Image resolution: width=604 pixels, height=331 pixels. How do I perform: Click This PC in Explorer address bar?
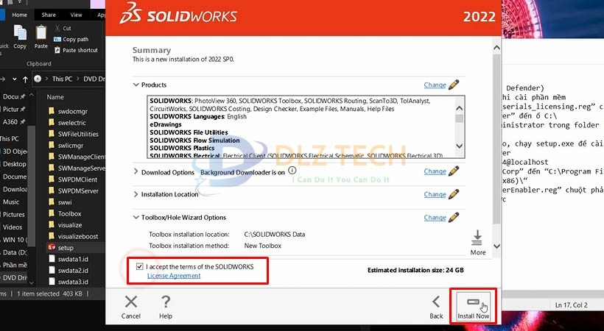(62, 79)
